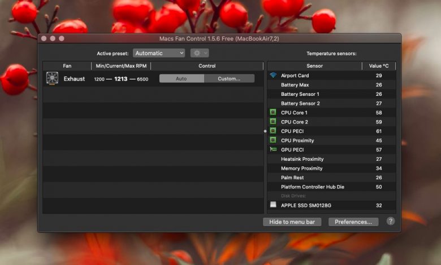Click the CPU Core 2 chip icon
The image size is (441, 265).
coord(273,121)
